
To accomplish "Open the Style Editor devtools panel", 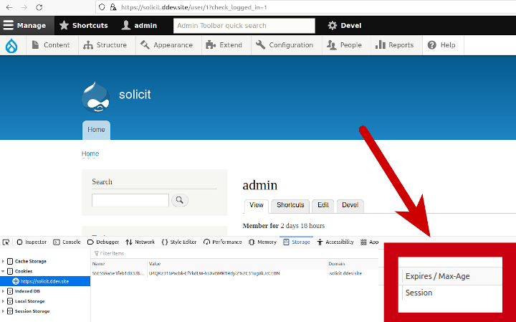I will (x=179, y=242).
